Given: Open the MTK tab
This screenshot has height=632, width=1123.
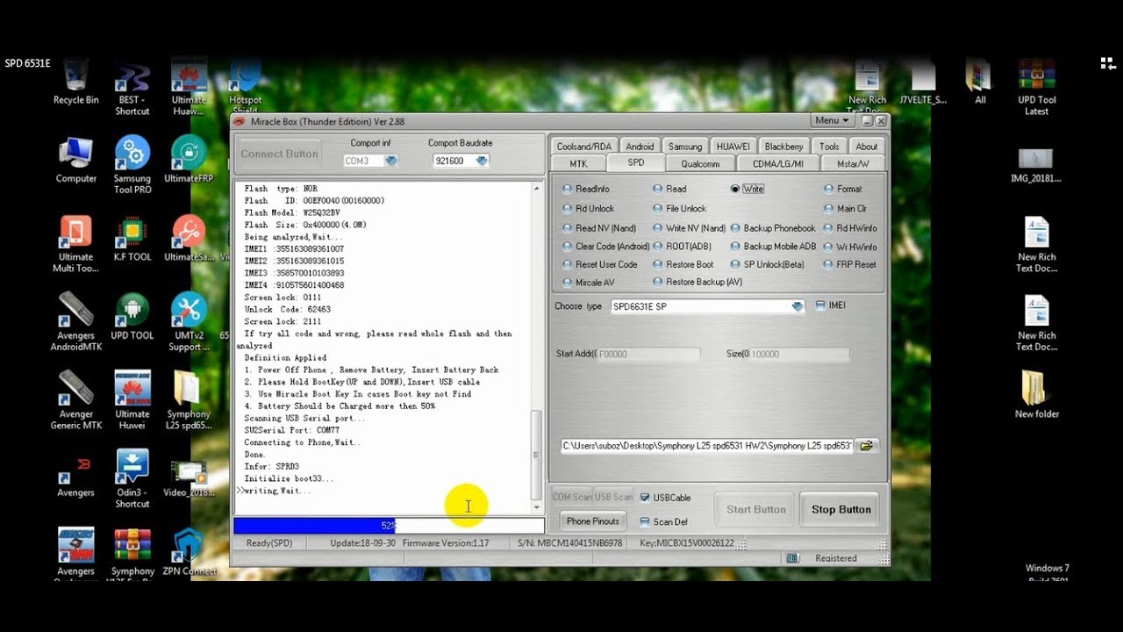Looking at the screenshot, I should click(578, 163).
